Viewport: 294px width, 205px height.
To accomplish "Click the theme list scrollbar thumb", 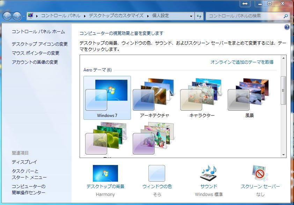I will [284, 90].
